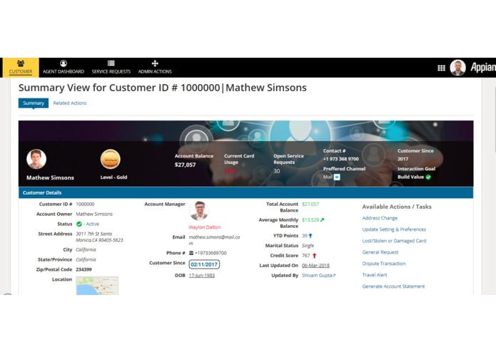Open the Customer tab in the top navigation
Screen dimensions: 496x352
click(21, 67)
